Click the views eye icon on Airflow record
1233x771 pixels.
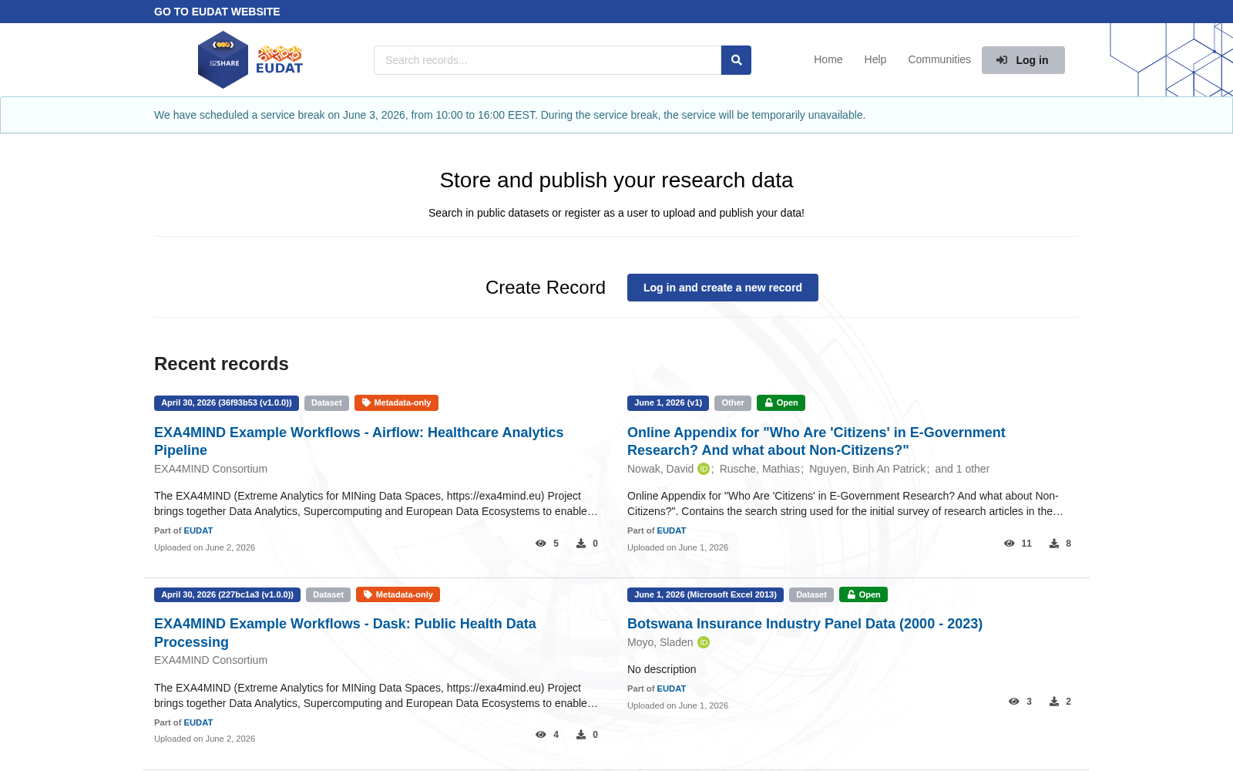541,544
